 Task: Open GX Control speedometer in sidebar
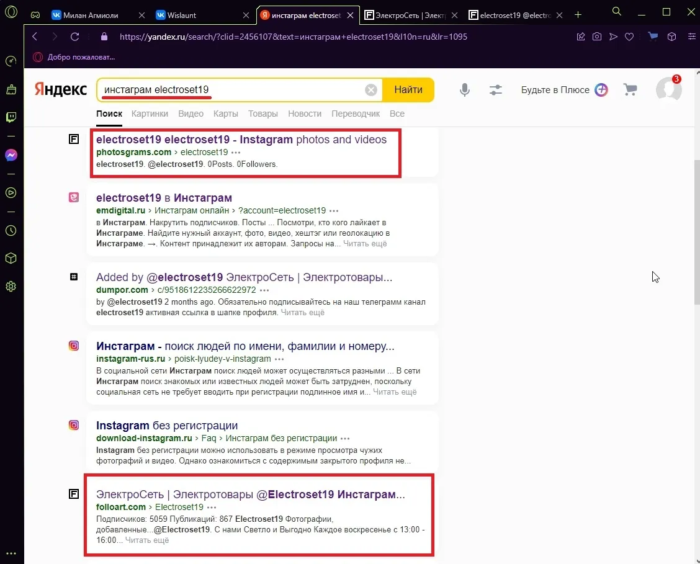(x=11, y=61)
